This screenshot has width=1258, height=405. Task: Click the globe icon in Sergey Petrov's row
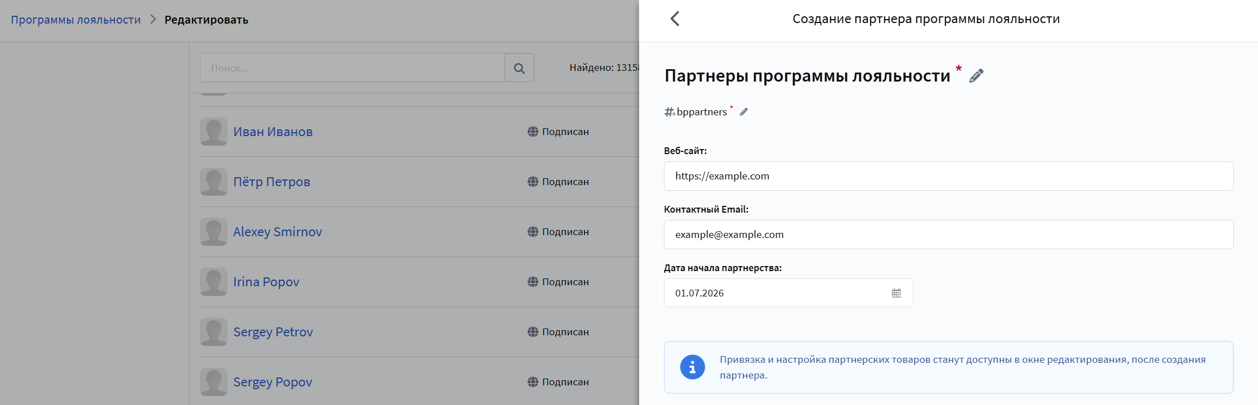(x=533, y=332)
